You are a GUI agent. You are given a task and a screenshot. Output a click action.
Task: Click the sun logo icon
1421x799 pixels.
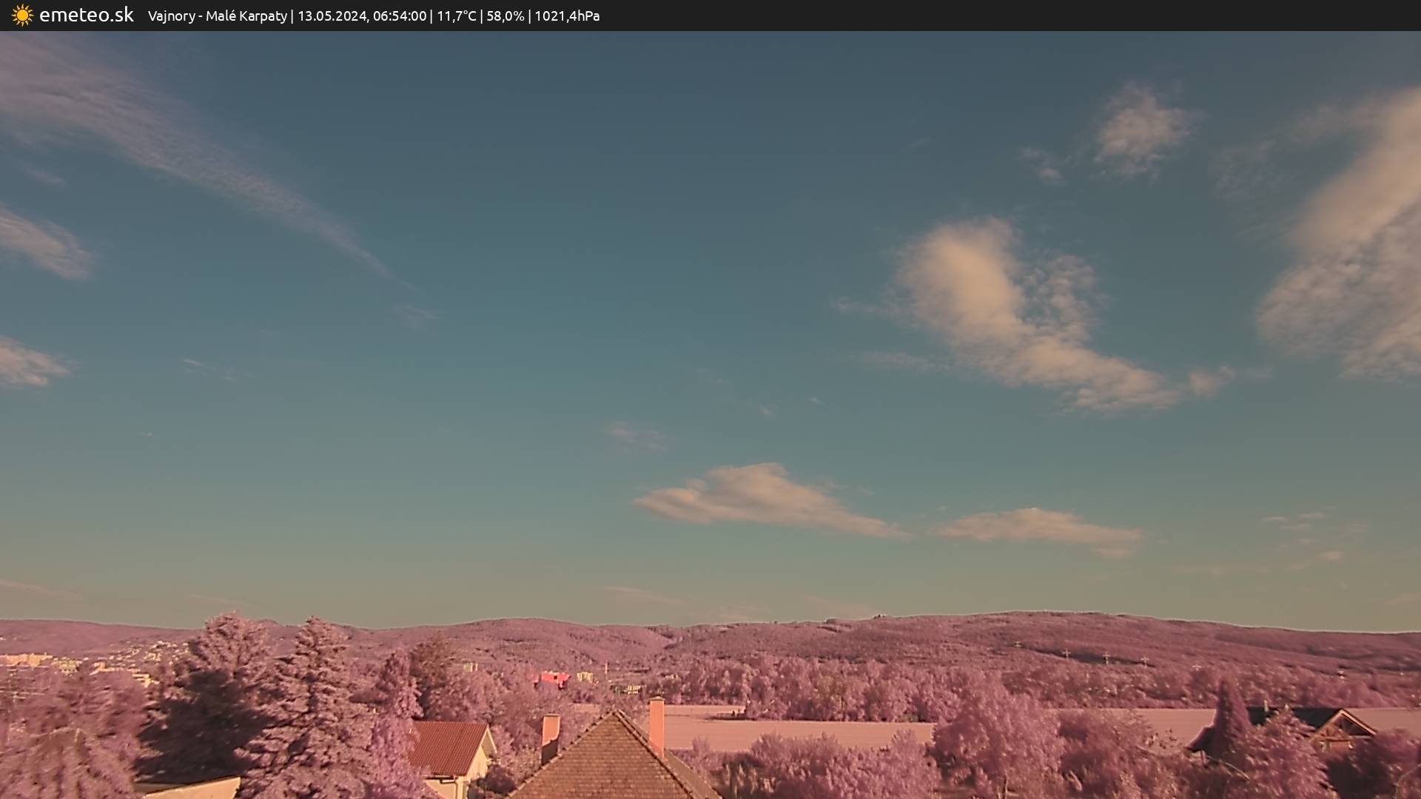(x=22, y=16)
